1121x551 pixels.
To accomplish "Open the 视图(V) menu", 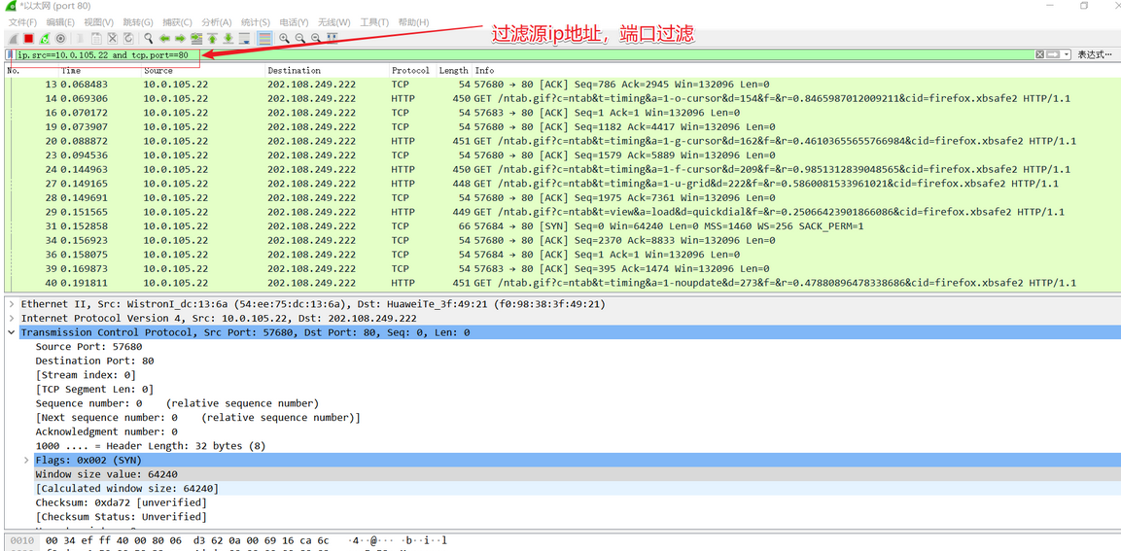I will click(x=98, y=23).
